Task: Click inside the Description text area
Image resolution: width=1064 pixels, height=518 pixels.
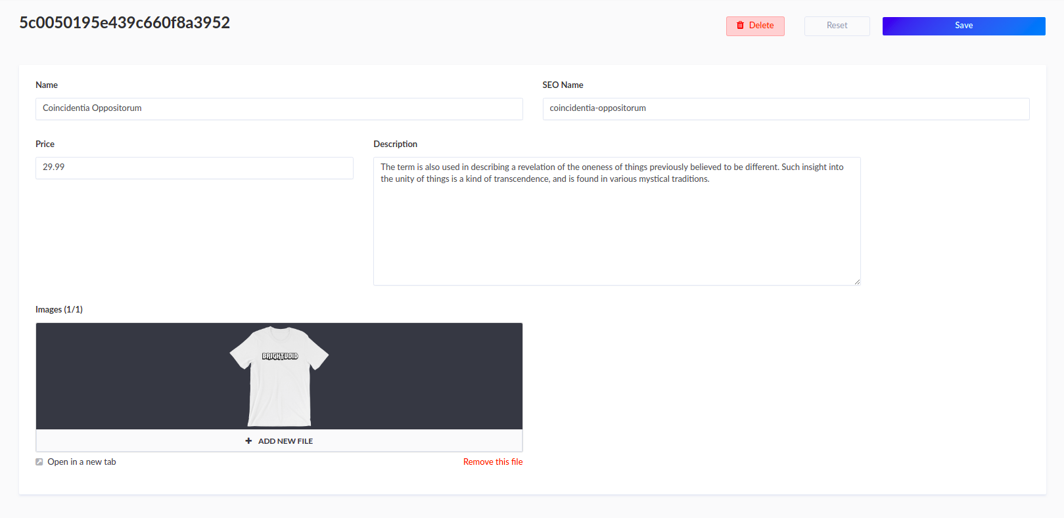Action: pos(616,221)
